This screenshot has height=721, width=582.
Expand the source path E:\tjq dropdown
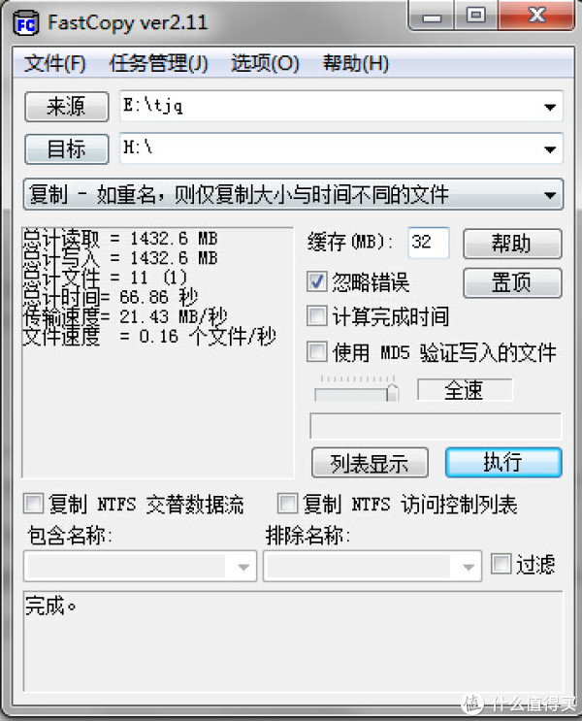click(550, 107)
